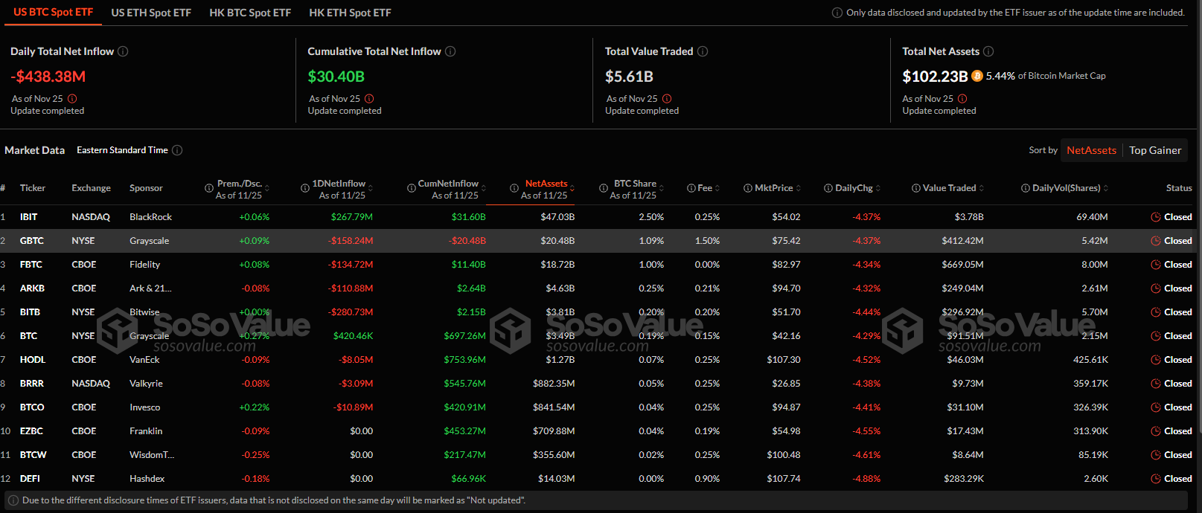Click the EZBC Franklin fee 0.19%
1202x513 pixels.
707,431
